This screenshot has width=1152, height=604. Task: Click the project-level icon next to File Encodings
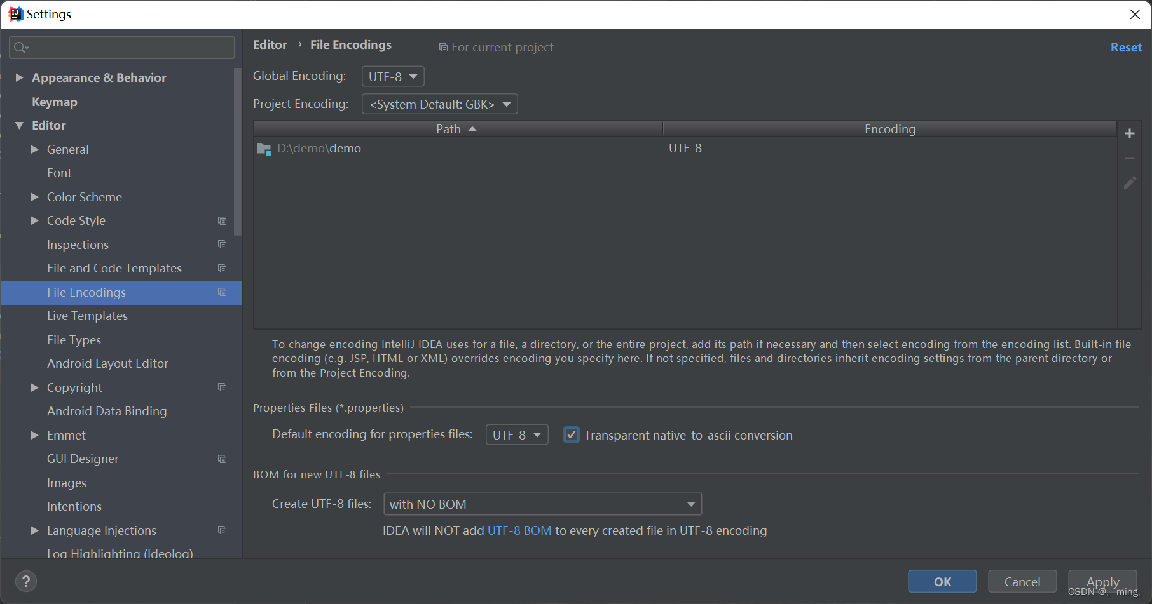click(x=222, y=292)
